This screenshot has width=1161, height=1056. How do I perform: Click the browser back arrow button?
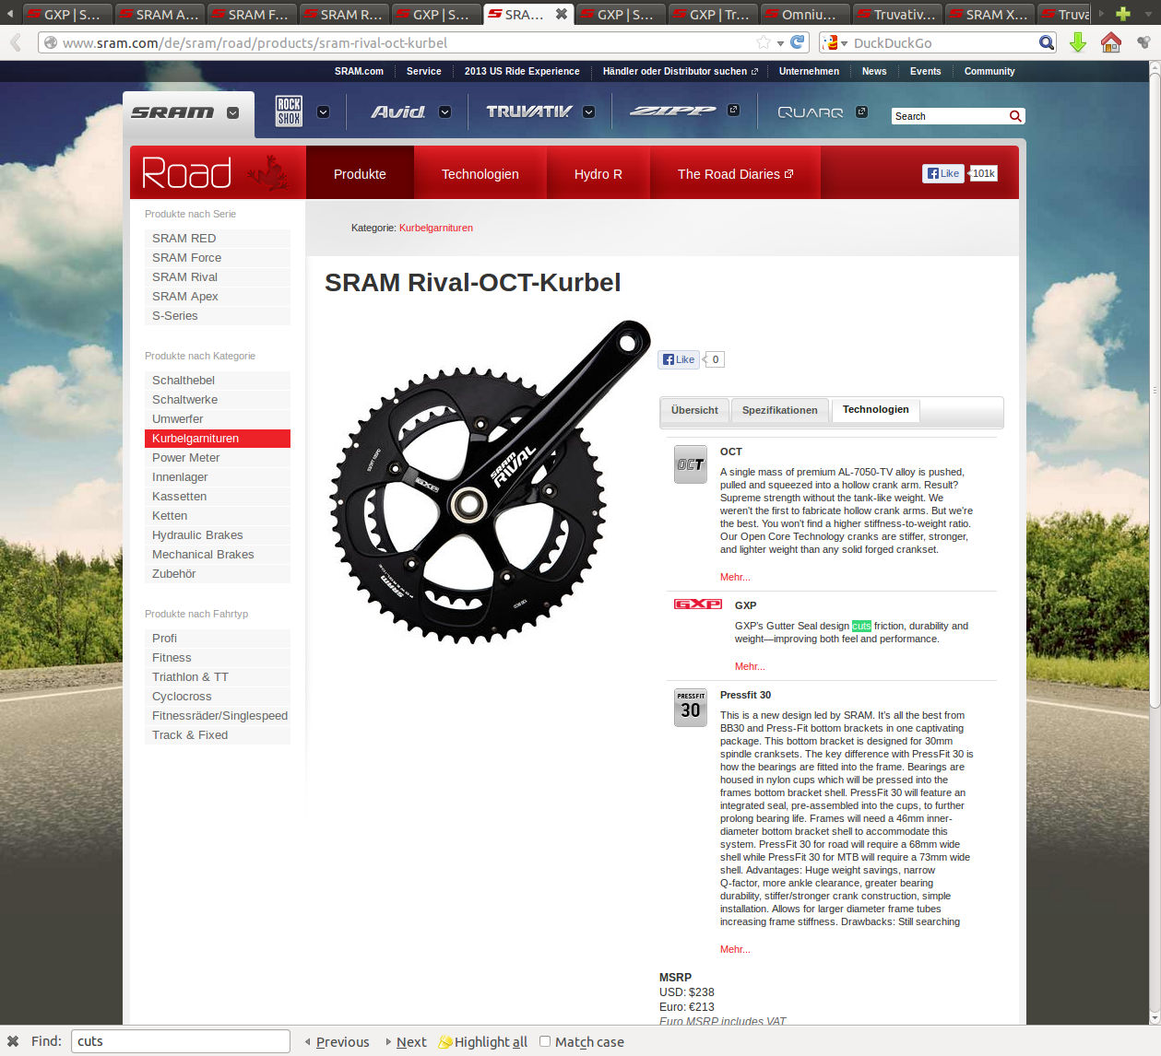point(16,42)
